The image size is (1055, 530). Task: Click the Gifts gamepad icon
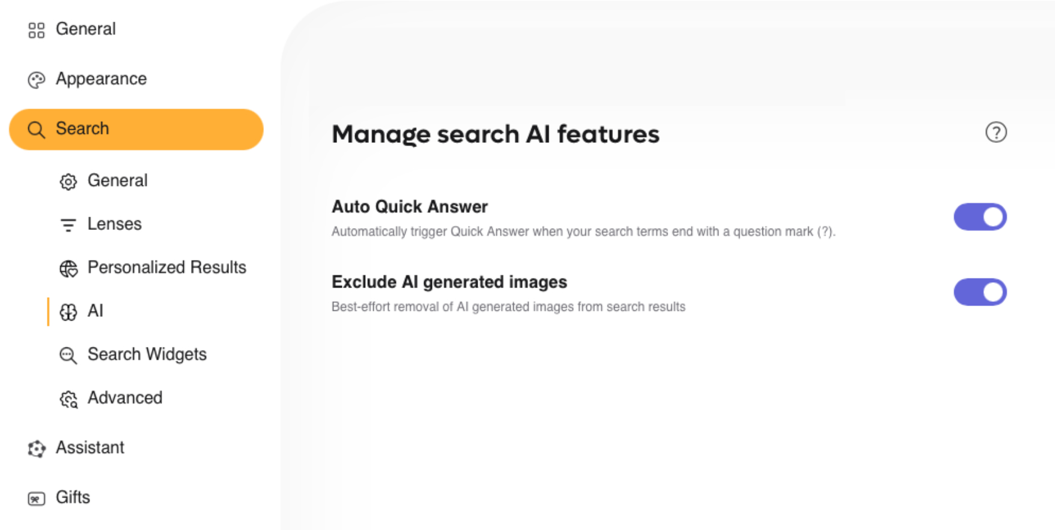click(36, 498)
